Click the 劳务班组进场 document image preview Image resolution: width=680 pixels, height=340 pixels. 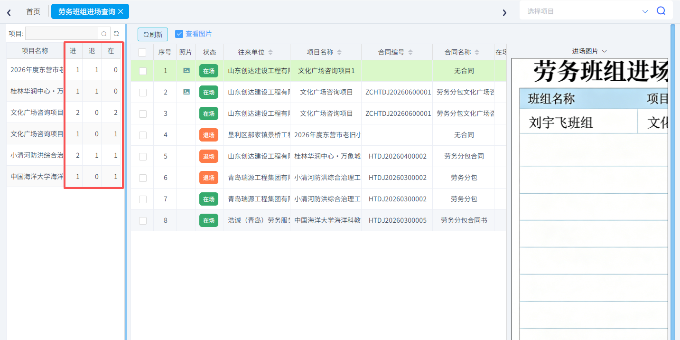click(x=590, y=199)
